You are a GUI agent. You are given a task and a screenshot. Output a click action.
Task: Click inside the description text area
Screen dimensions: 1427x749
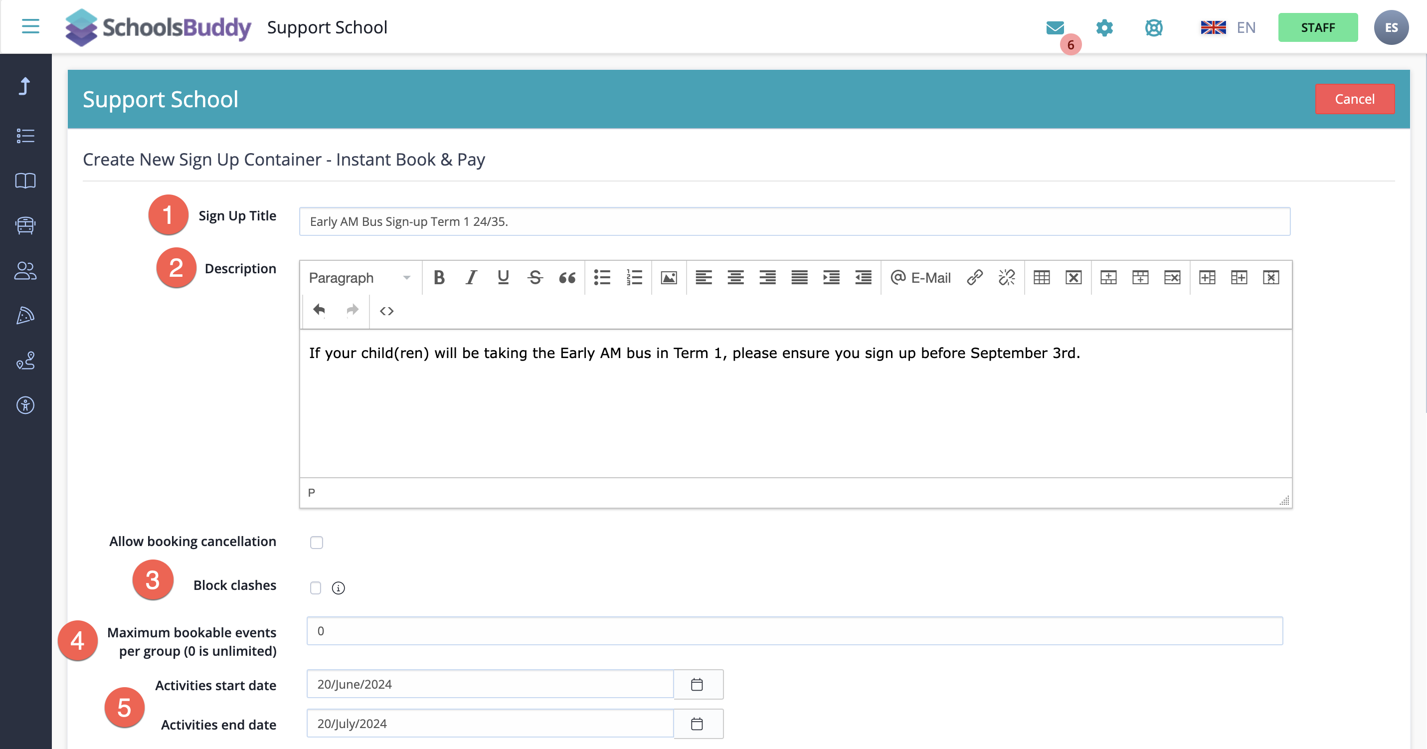click(x=795, y=403)
